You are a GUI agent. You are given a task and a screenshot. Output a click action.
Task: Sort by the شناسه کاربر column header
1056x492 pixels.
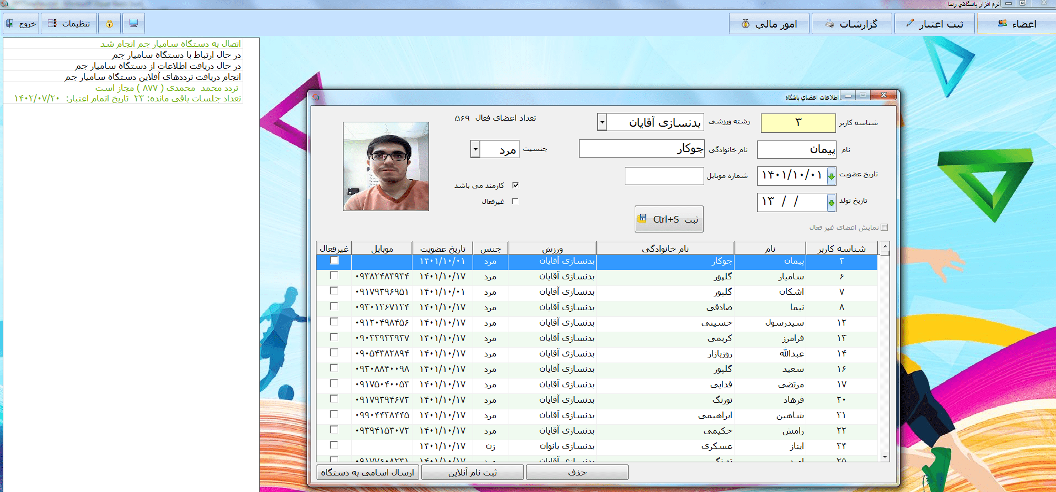coord(841,248)
